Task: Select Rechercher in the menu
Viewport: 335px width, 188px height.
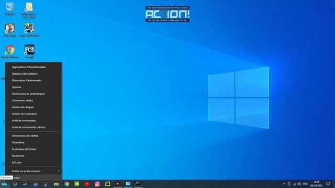Action: click(x=33, y=156)
